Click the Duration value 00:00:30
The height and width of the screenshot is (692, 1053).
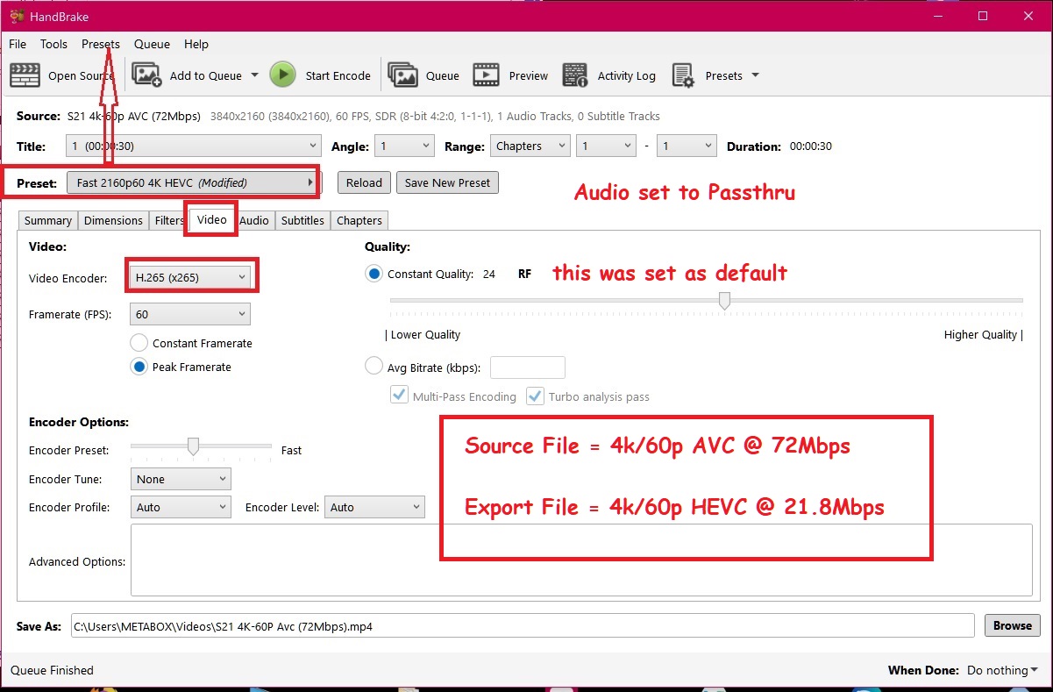(x=811, y=146)
